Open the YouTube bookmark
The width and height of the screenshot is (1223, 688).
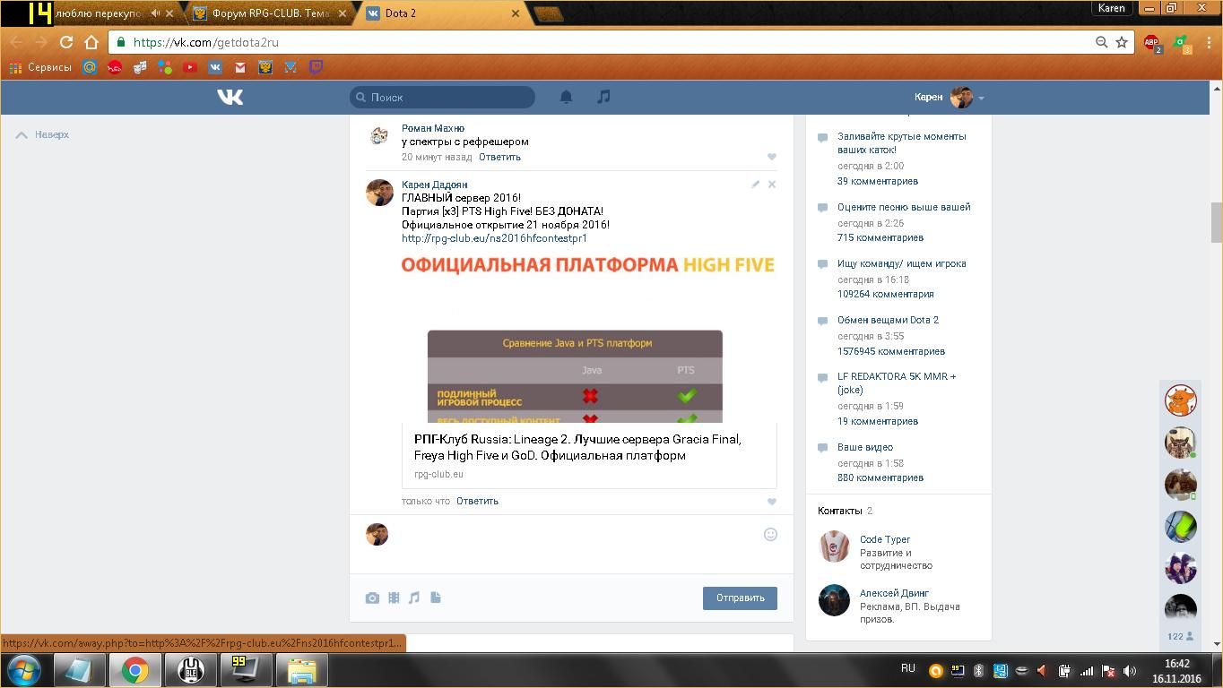pos(190,67)
